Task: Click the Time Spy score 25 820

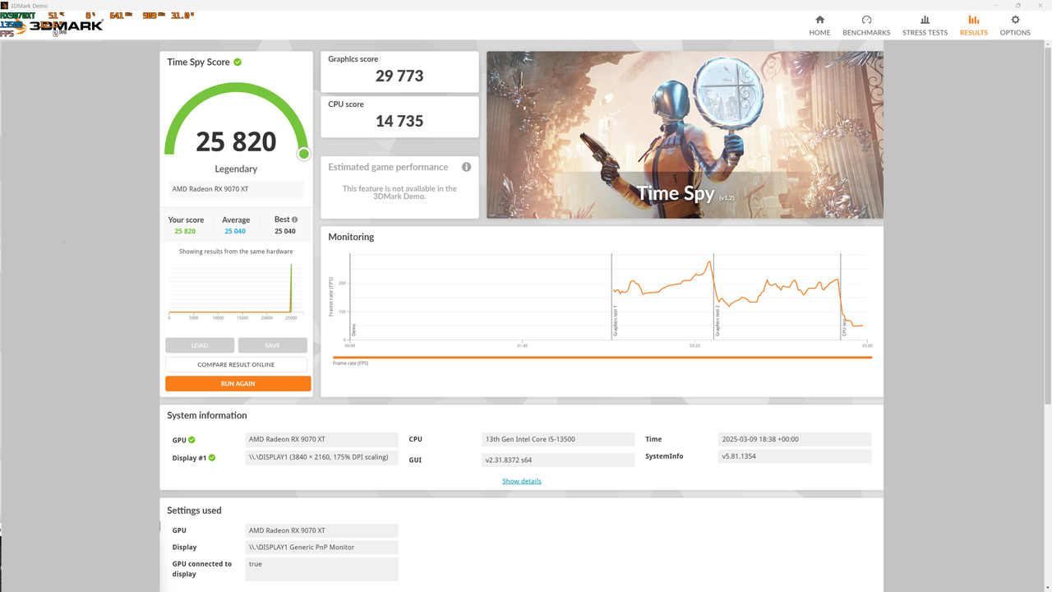Action: click(x=236, y=141)
